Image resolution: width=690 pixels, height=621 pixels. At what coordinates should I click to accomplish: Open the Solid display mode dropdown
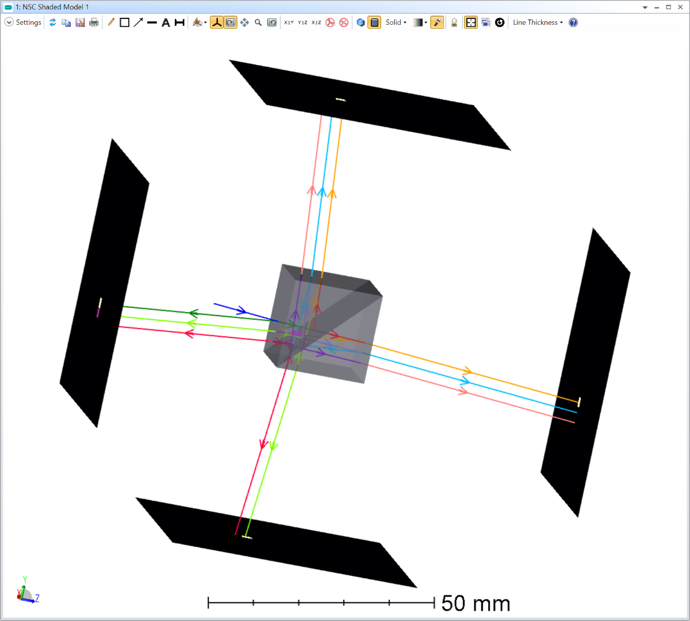click(x=396, y=22)
